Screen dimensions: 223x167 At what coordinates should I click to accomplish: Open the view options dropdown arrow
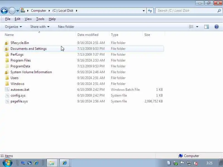tap(197, 27)
